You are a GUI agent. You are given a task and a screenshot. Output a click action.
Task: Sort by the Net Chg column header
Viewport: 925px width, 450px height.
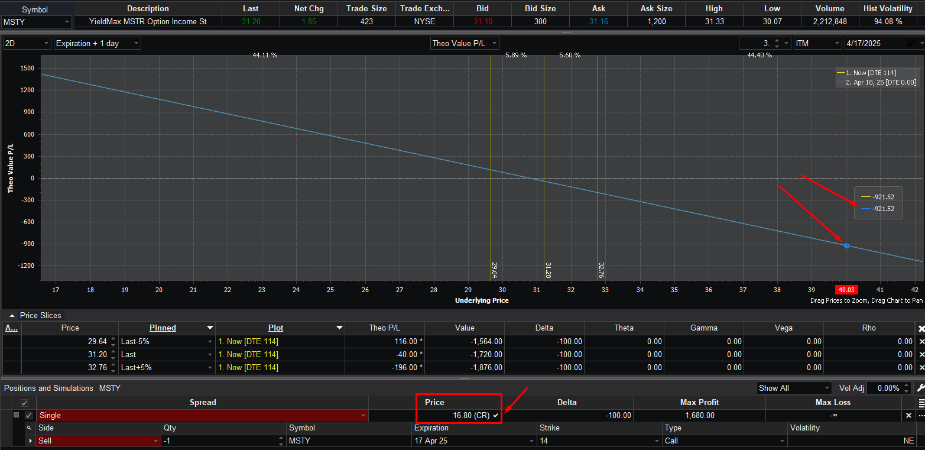pyautogui.click(x=308, y=9)
